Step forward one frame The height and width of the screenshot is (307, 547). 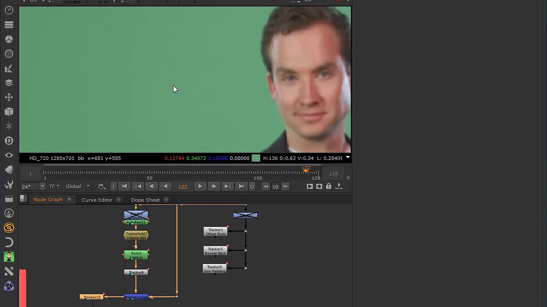click(214, 186)
